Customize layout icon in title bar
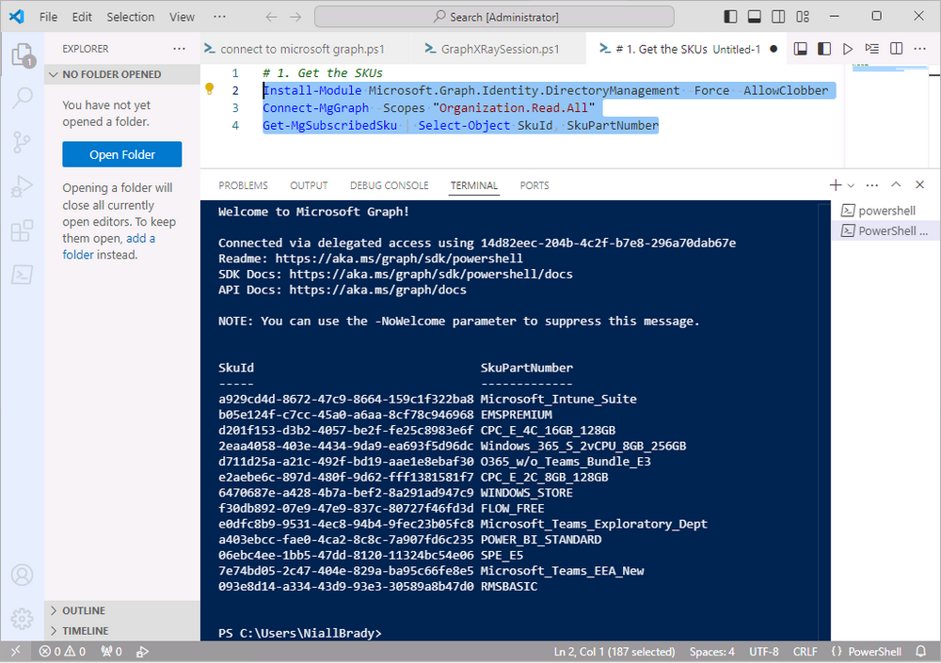 coord(803,17)
